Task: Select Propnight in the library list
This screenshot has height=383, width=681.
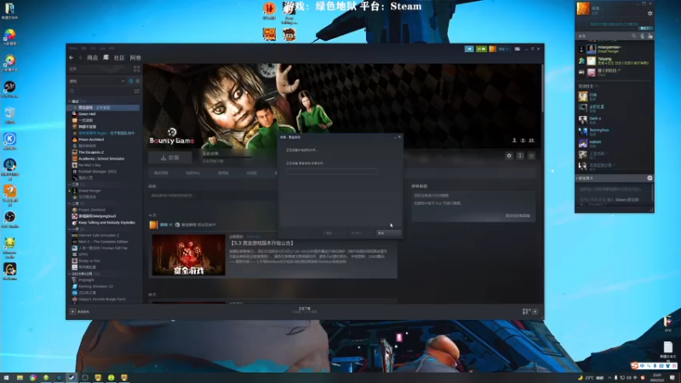Action: pos(86,280)
